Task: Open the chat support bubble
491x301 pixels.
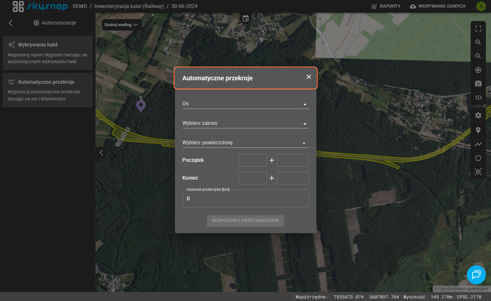Action: coord(476,275)
